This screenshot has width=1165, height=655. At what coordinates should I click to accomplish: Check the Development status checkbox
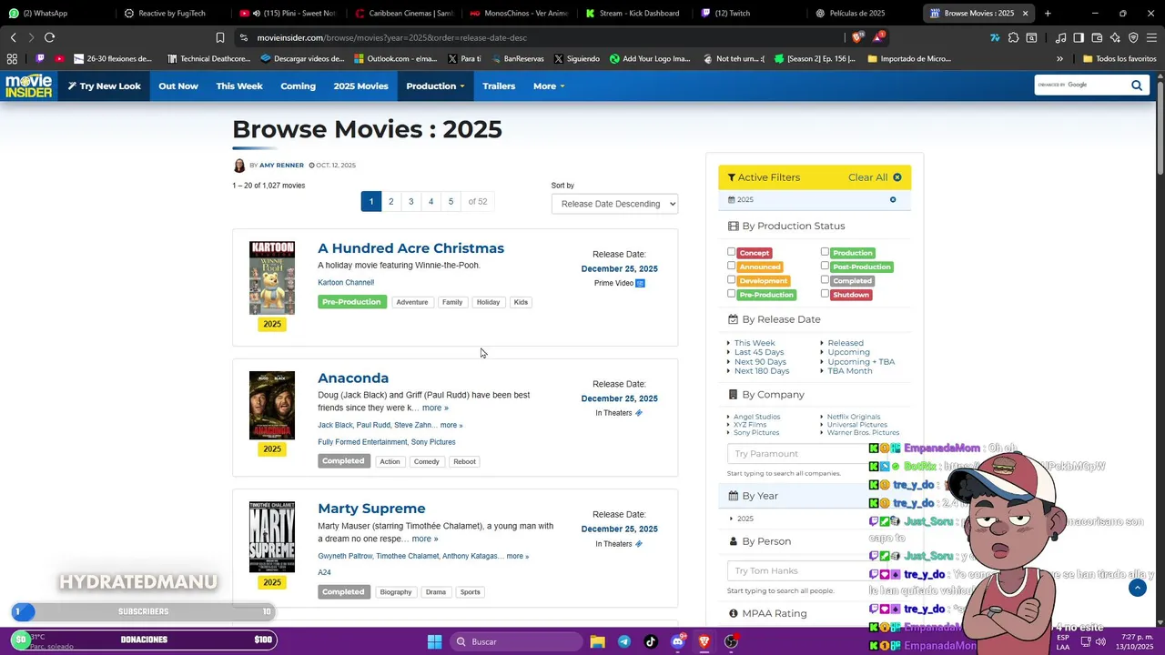tap(731, 280)
